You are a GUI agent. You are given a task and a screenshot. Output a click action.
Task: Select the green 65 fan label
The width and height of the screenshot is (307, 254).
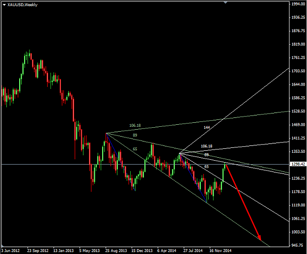pos(135,149)
